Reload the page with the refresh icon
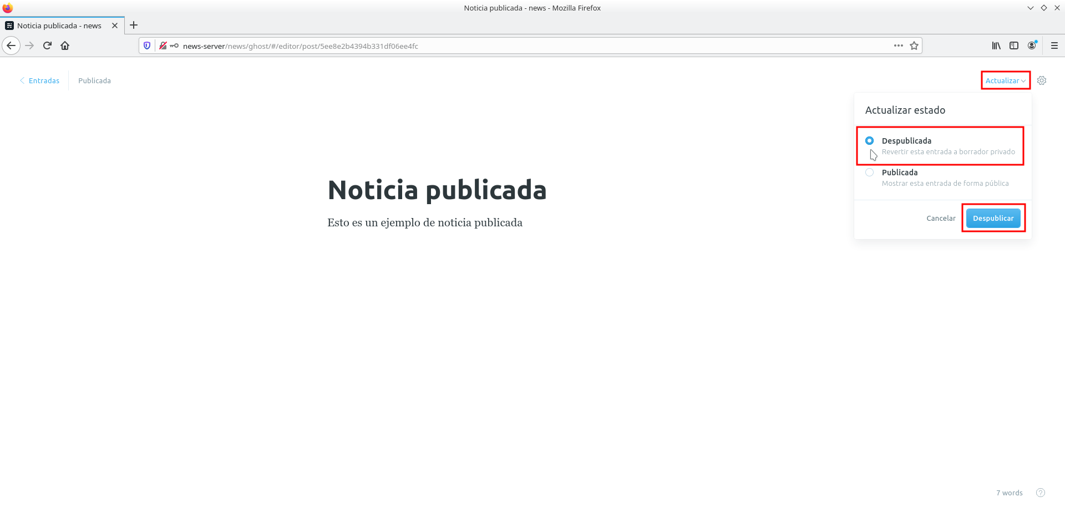1065x517 pixels. click(x=47, y=45)
